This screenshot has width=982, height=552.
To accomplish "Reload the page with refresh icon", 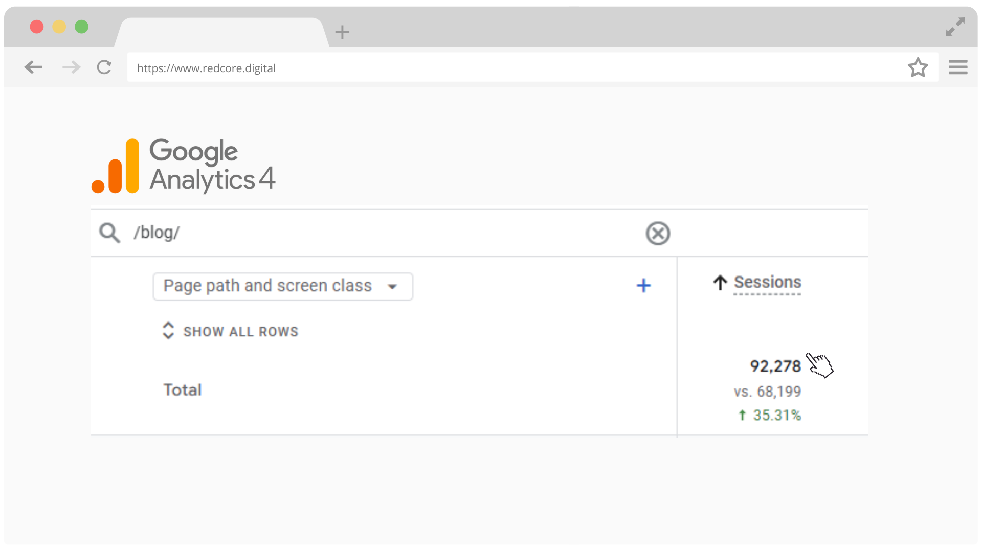I will coord(104,67).
